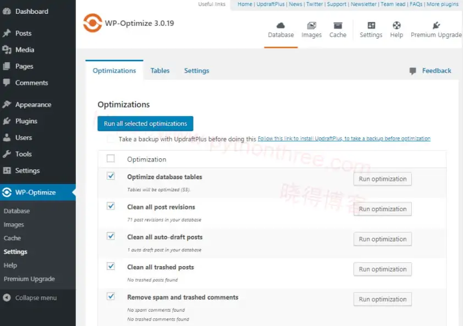Click the Dashboard icon in sidebar

point(7,11)
